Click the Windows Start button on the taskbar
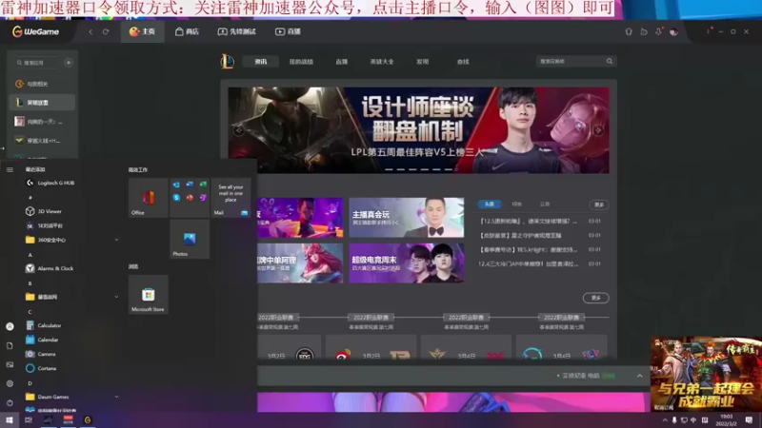The height and width of the screenshot is (428, 762). coord(10,419)
